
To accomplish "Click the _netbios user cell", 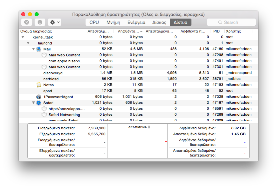I will point(233,79).
